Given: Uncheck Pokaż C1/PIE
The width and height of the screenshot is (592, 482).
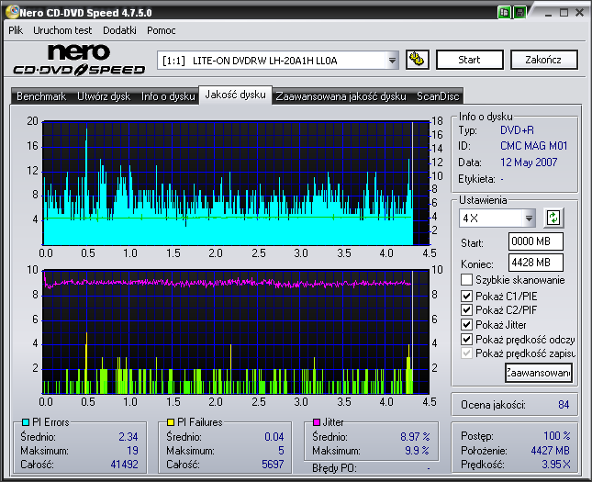Looking at the screenshot, I should (466, 296).
